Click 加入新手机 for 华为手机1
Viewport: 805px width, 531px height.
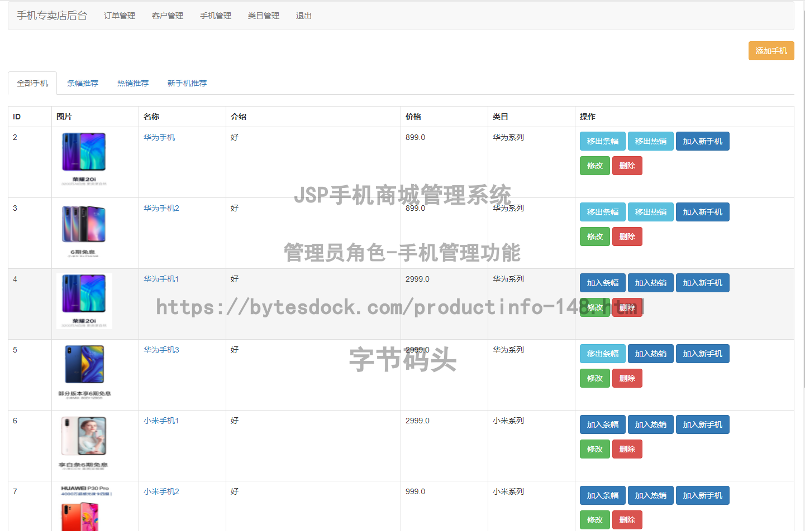tap(703, 283)
